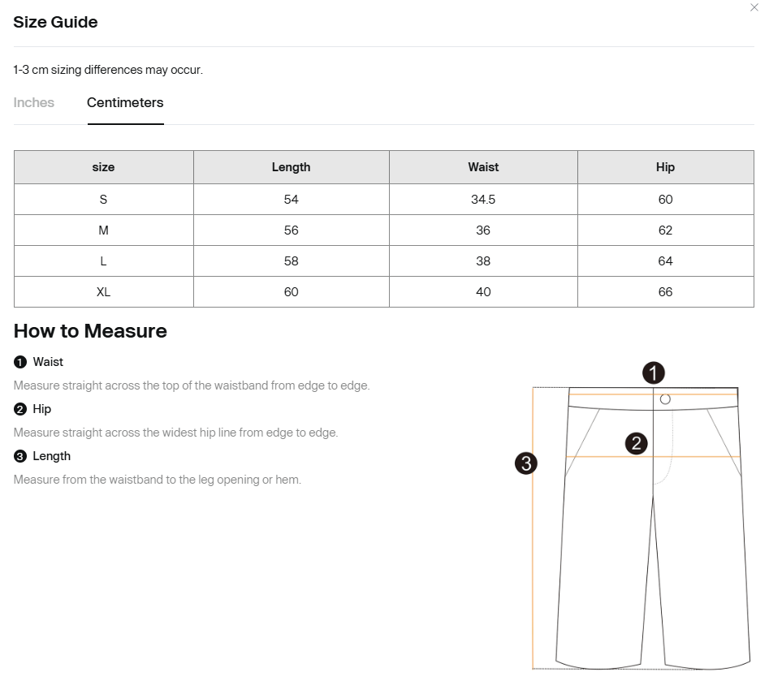Click the How to Measure heading
769x689 pixels.
pyautogui.click(x=90, y=331)
